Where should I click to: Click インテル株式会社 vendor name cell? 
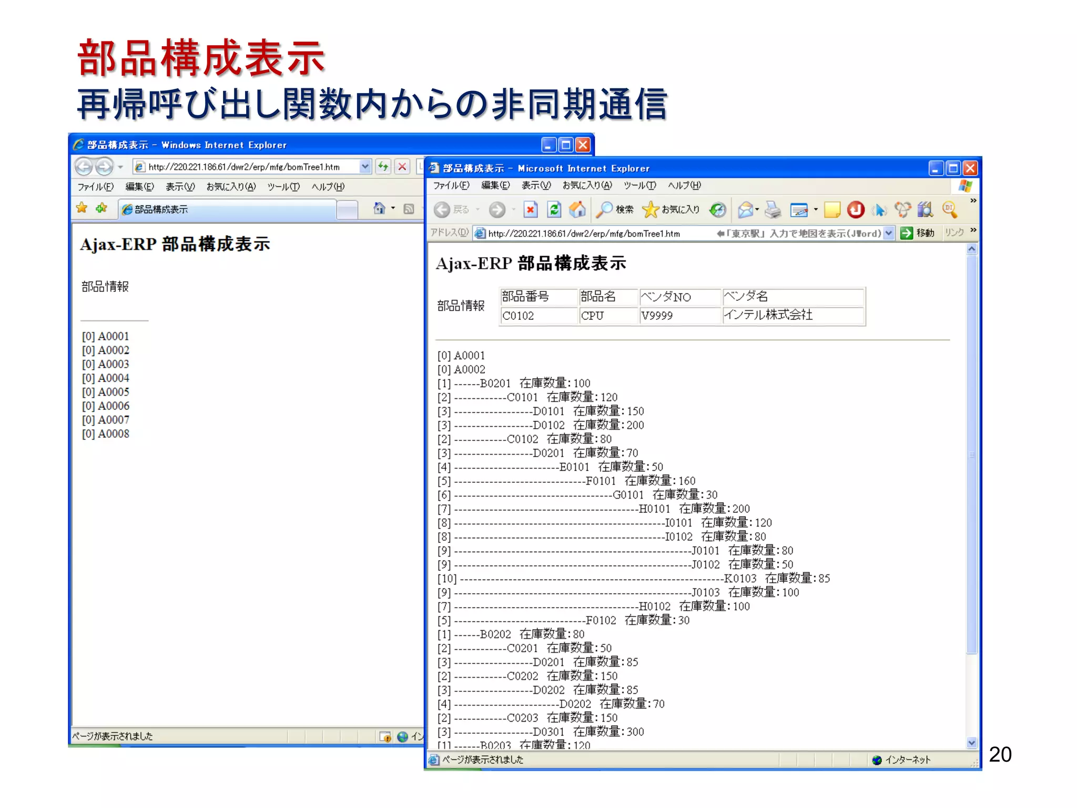793,315
